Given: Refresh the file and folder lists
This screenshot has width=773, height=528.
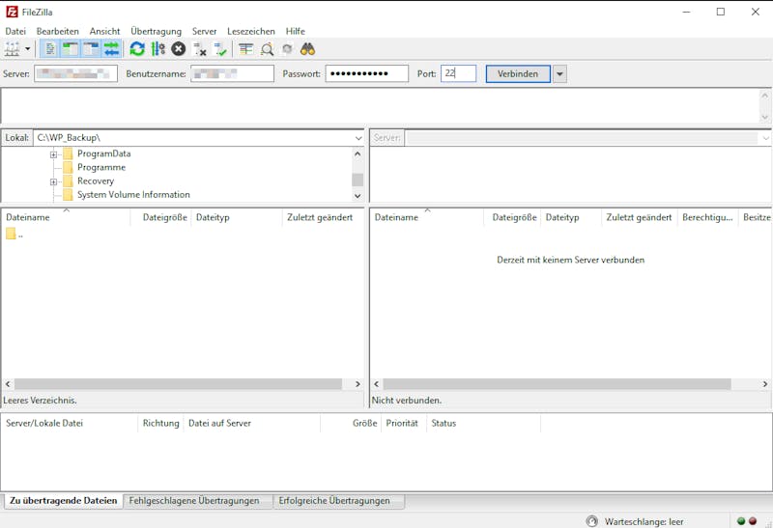Looking at the screenshot, I should coord(137,49).
